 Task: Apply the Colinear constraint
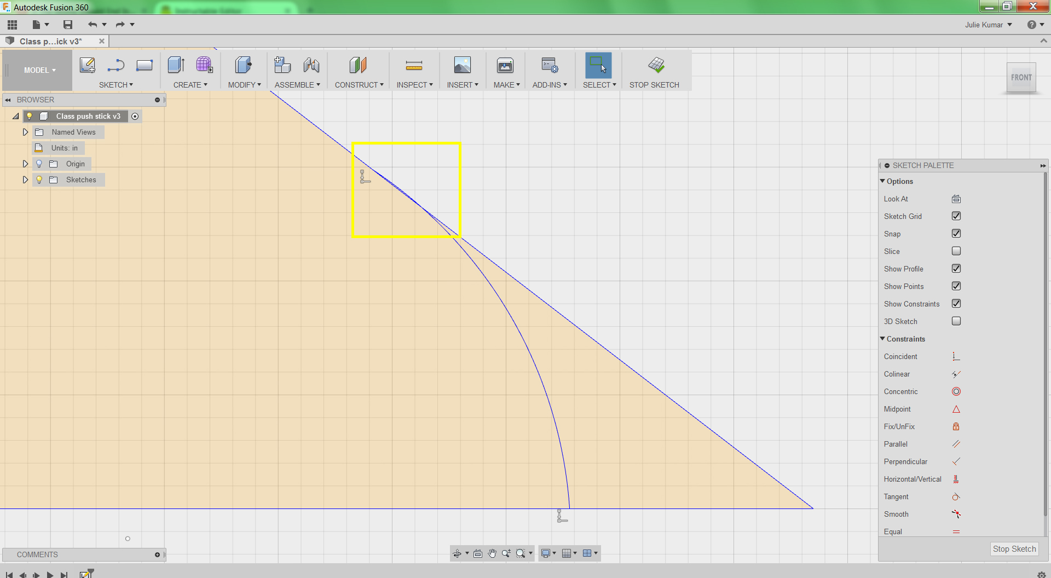(956, 374)
